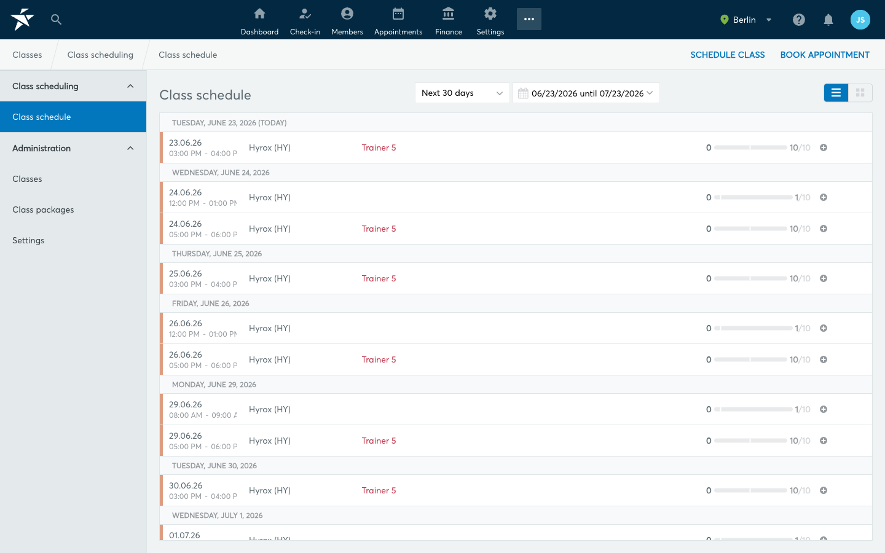Open the JS user avatar menu

tap(860, 20)
